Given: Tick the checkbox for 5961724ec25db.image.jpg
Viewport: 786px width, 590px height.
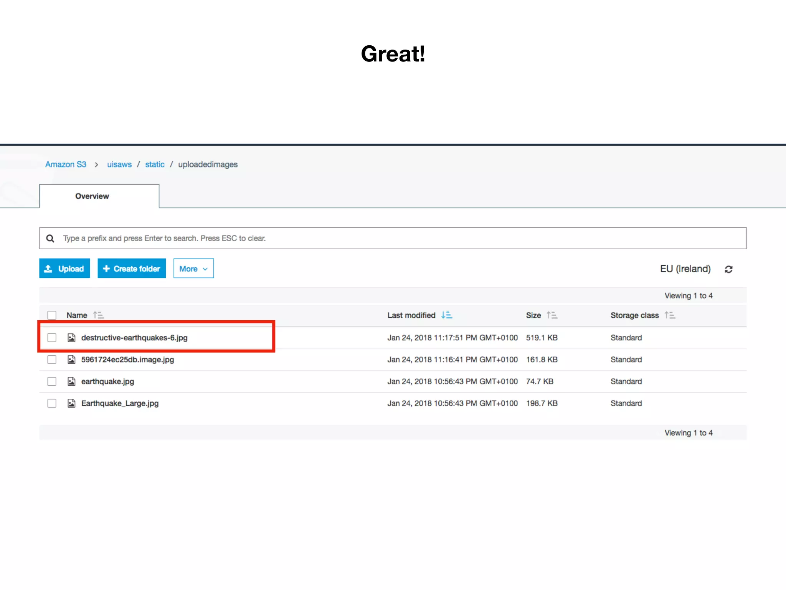Looking at the screenshot, I should pos(52,360).
